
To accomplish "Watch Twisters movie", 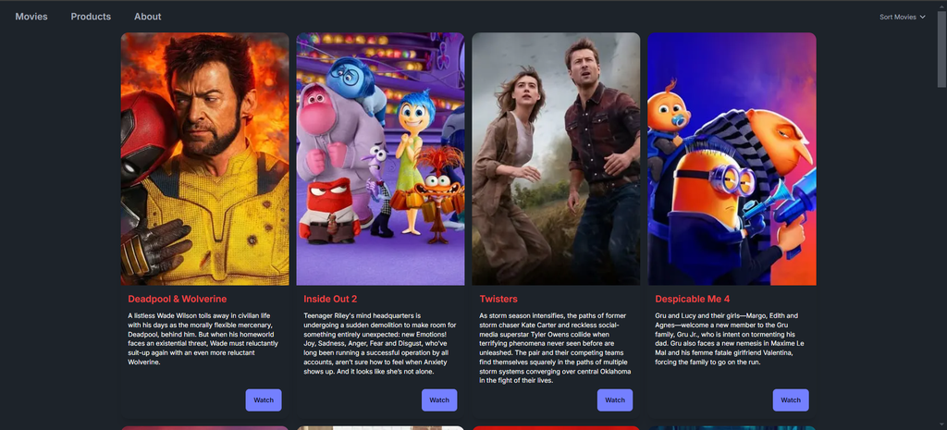I will pyautogui.click(x=615, y=399).
